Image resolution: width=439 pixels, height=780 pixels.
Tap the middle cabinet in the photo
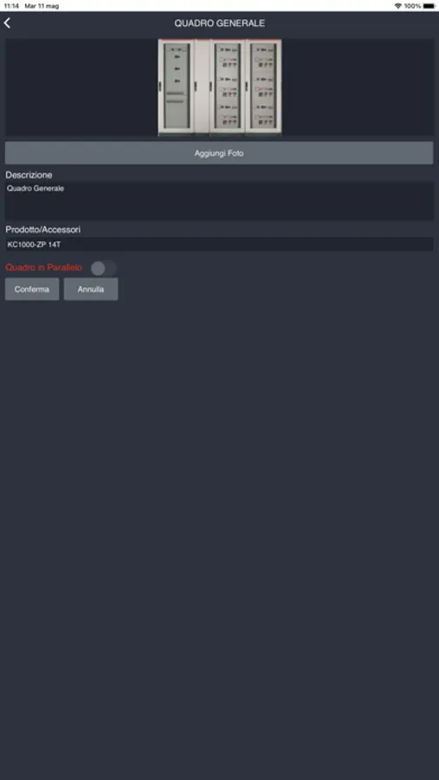[227, 87]
